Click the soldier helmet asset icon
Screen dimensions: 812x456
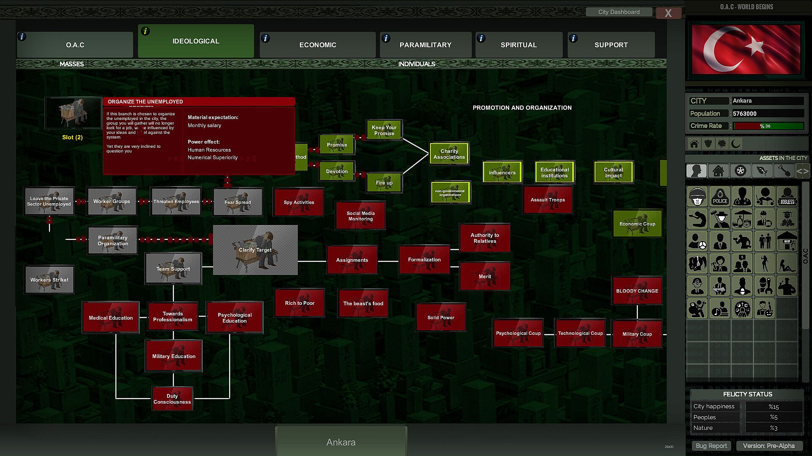[697, 197]
